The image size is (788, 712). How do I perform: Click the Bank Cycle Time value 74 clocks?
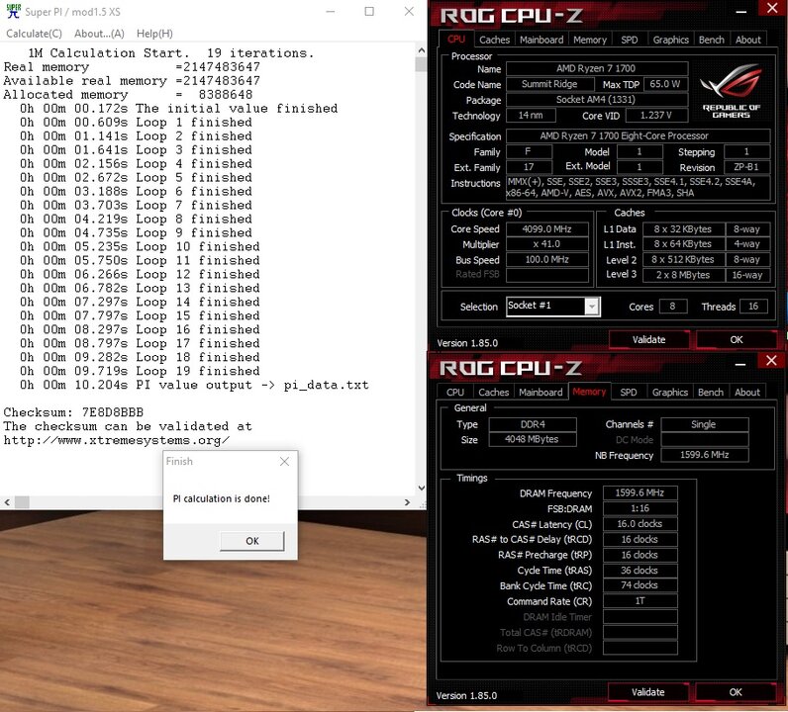(x=640, y=585)
